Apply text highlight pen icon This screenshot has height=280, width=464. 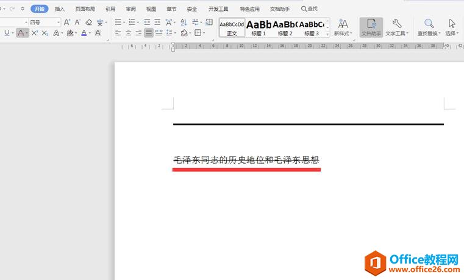tap(70, 33)
